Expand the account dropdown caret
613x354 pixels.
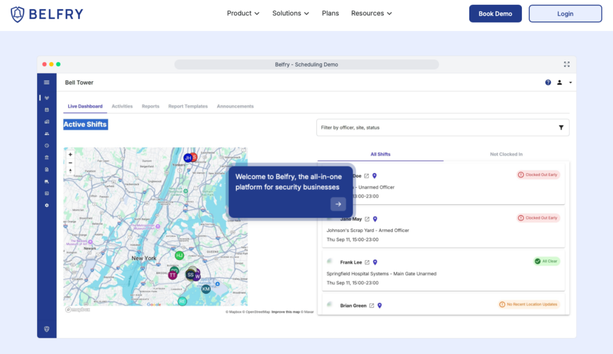(570, 83)
